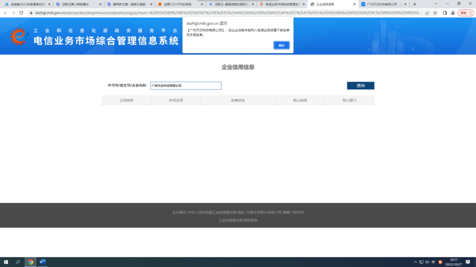Click the back navigation arrow in Chrome
This screenshot has height=267, width=476.
click(x=6, y=13)
